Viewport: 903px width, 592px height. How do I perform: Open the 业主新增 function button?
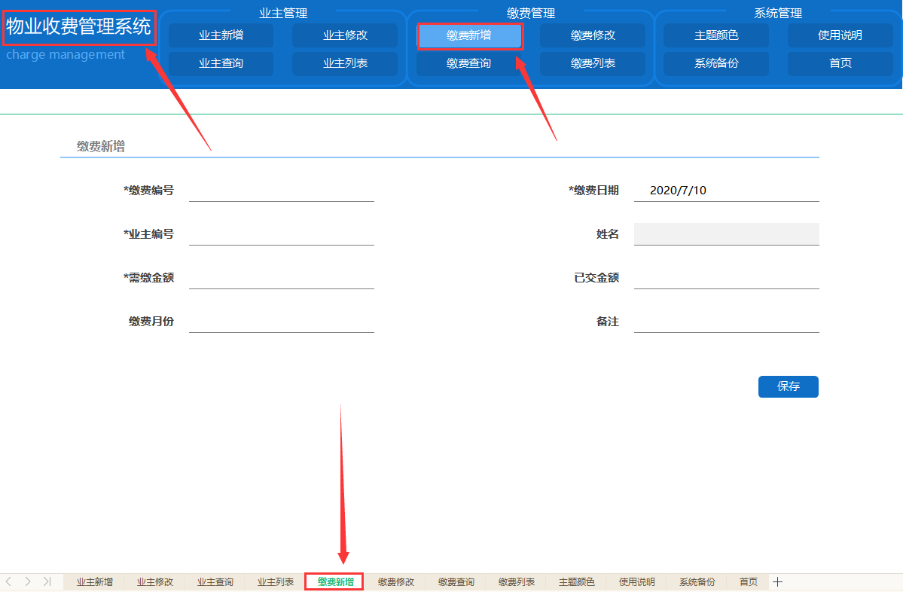coord(220,35)
